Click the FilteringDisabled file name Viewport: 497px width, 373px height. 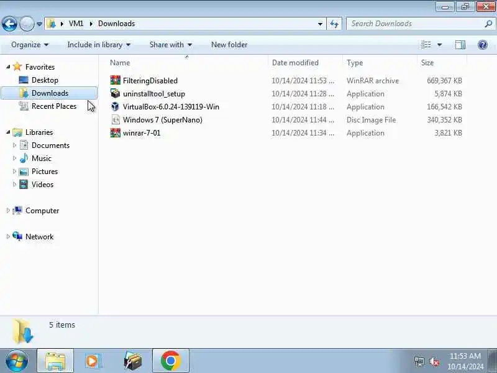pos(150,81)
